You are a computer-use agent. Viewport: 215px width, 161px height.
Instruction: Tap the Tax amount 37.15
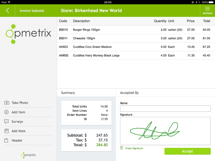pyautogui.click(x=103, y=140)
